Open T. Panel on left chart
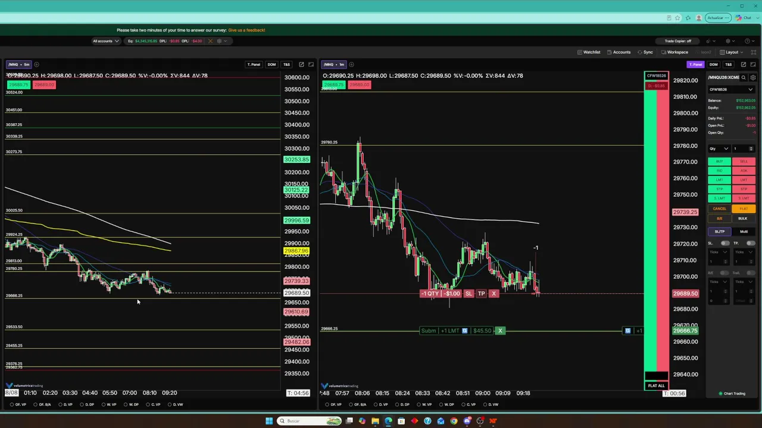 [x=254, y=64]
